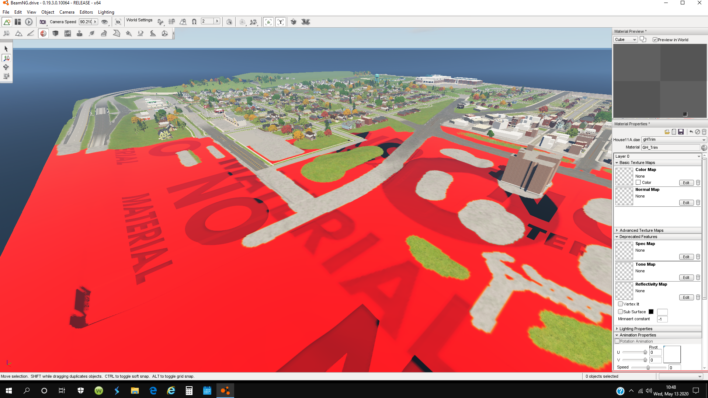Enable the Vertex lit checkbox
The height and width of the screenshot is (398, 708).
pyautogui.click(x=620, y=304)
